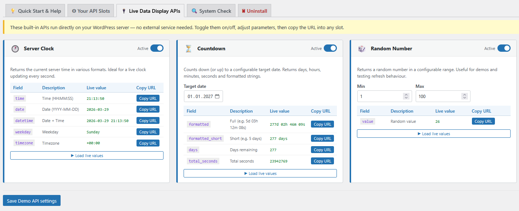Viewport: 519px width, 211px height.
Task: Click the live value 23942769
Action: pos(278,161)
